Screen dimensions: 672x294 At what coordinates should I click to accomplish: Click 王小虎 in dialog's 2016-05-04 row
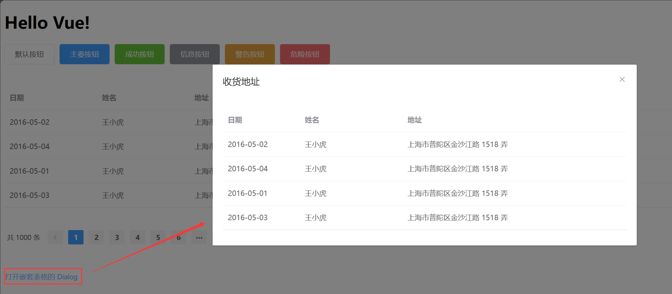[x=316, y=169]
